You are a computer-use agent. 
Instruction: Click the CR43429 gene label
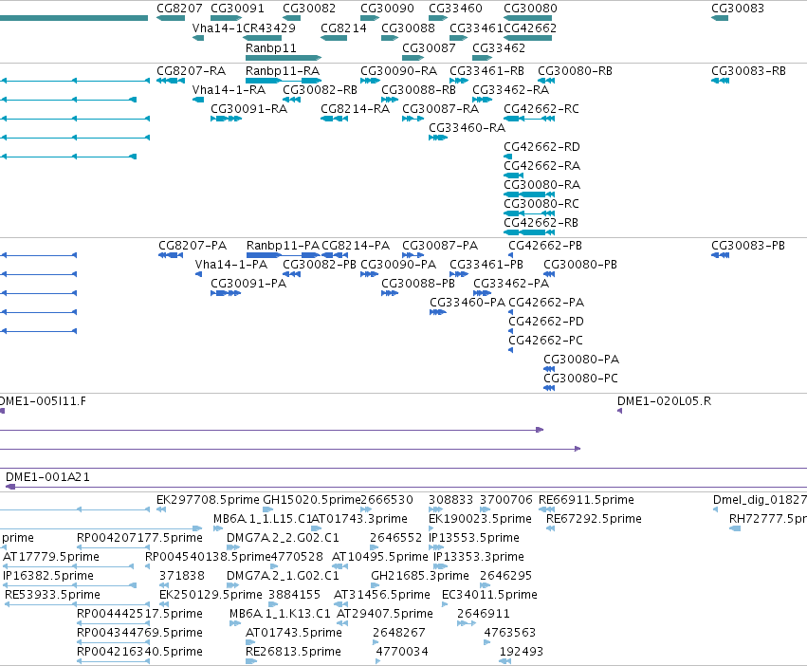click(269, 28)
